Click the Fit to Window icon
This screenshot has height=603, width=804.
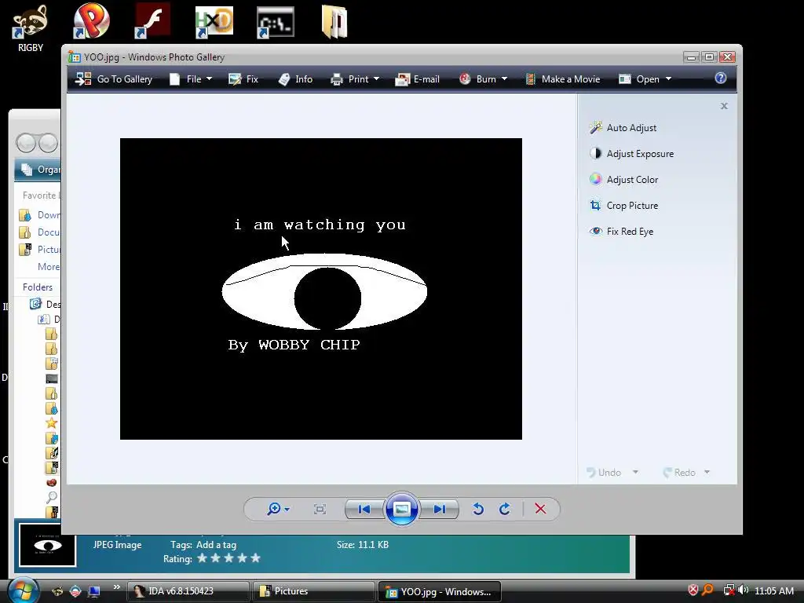[320, 509]
